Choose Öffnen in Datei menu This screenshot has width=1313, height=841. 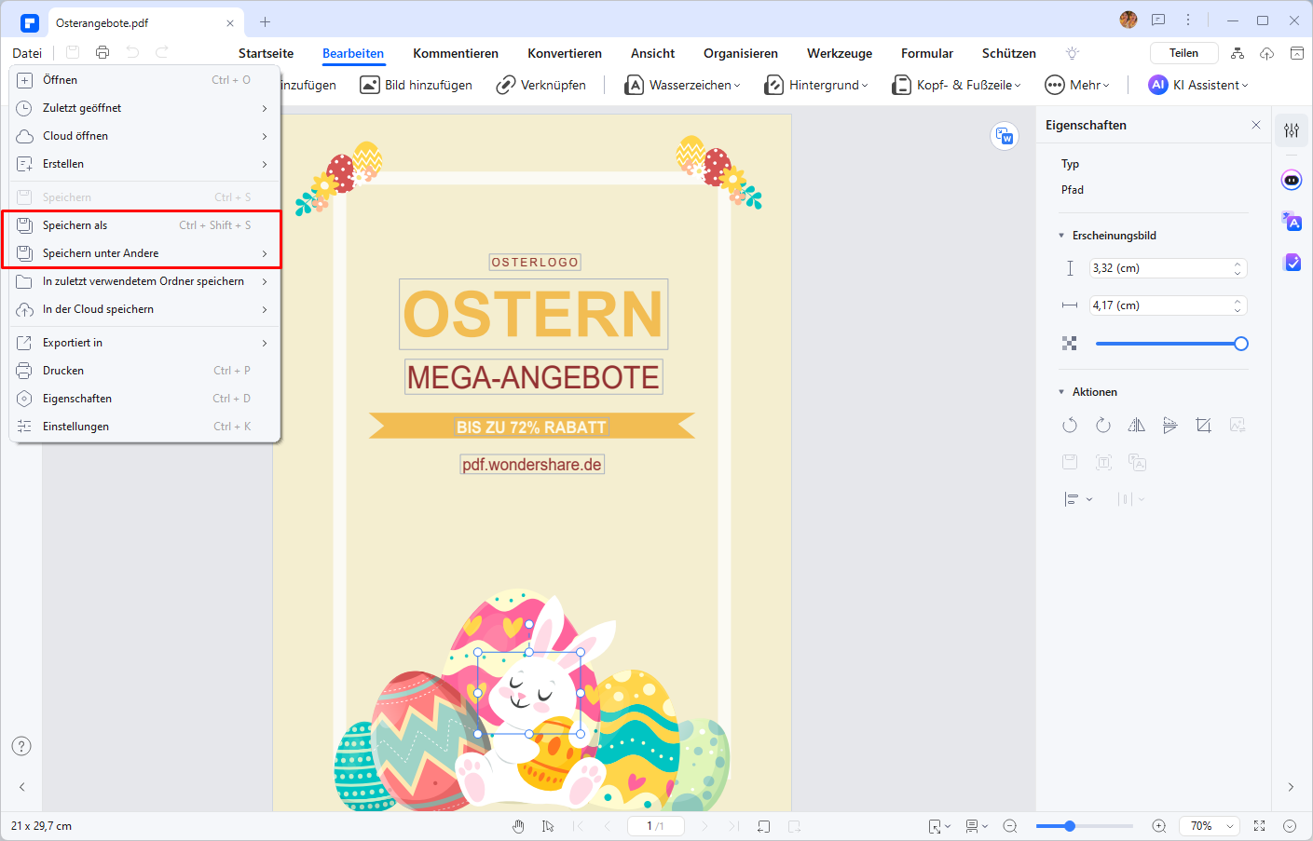pyautogui.click(x=144, y=80)
